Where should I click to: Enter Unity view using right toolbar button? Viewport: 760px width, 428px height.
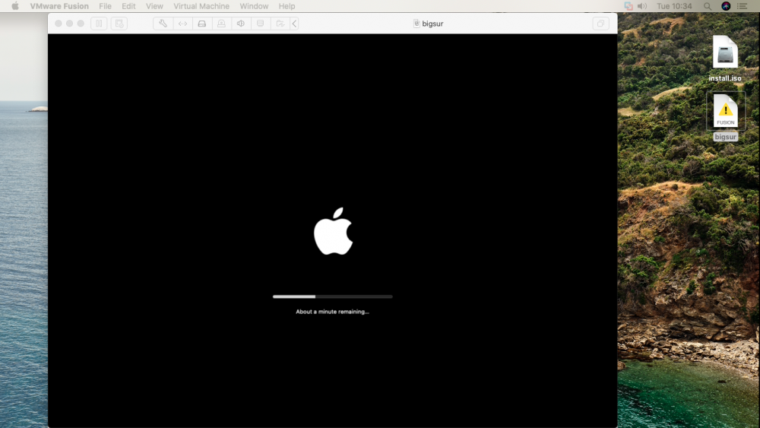click(600, 24)
